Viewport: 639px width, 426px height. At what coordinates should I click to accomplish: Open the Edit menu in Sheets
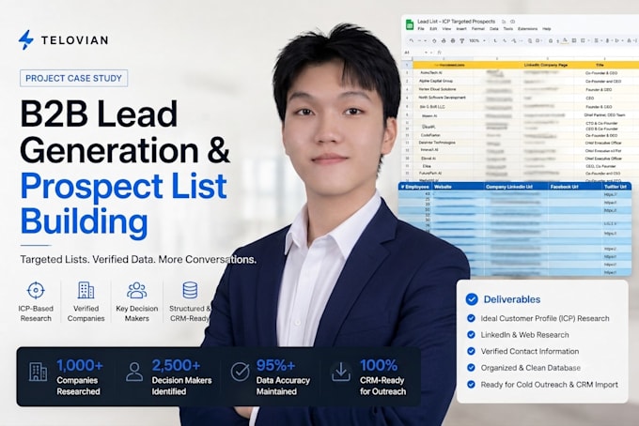(x=433, y=29)
